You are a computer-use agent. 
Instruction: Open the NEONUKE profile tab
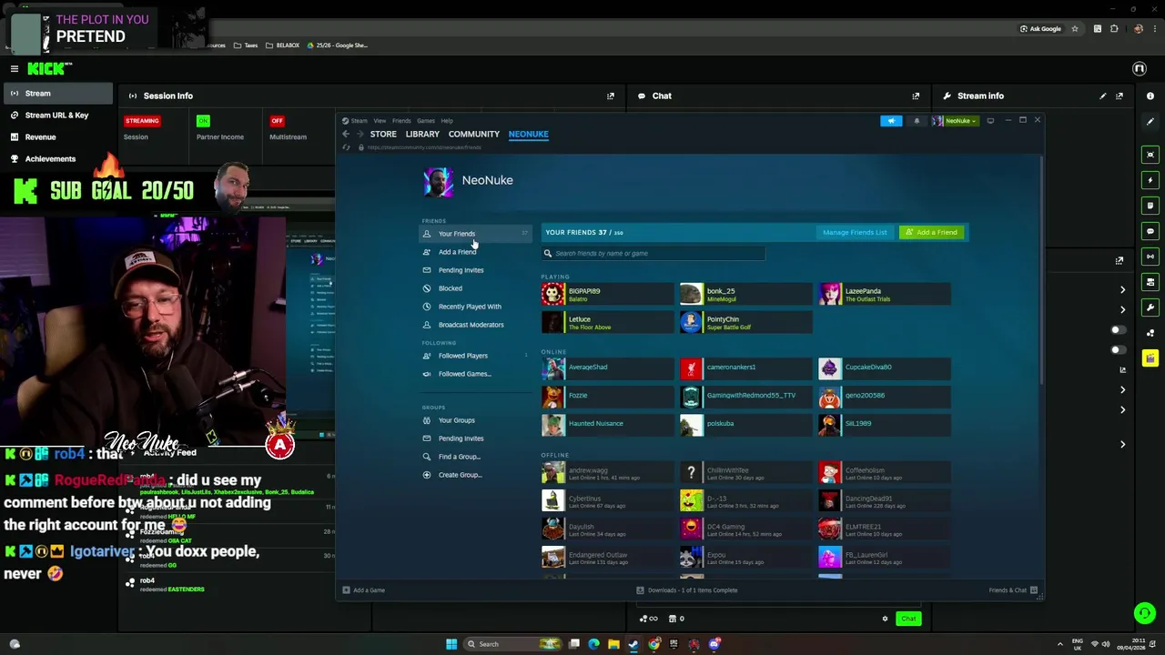(529, 134)
